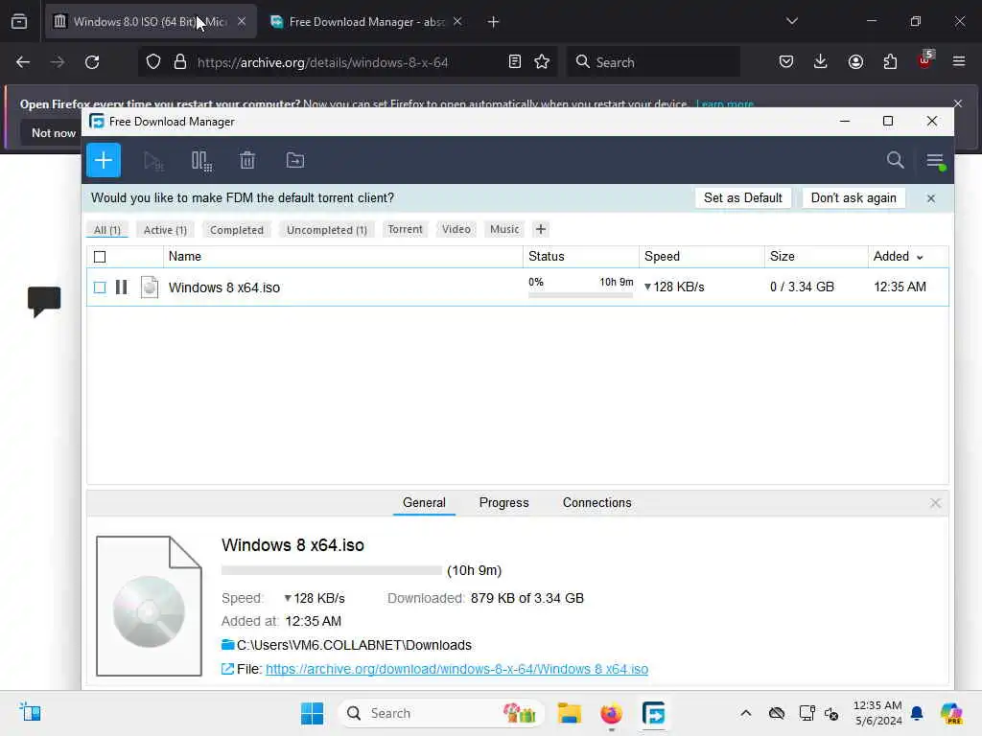
Task: Open the Windows Start menu
Action: click(x=312, y=713)
